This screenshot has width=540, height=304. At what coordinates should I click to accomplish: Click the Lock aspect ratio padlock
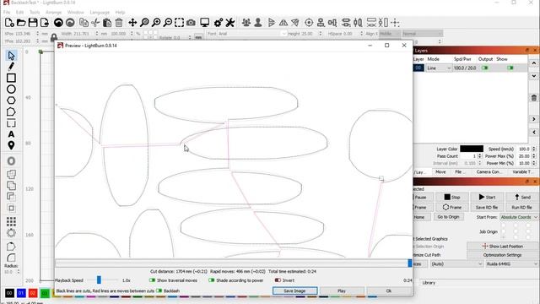pyautogui.click(x=54, y=37)
